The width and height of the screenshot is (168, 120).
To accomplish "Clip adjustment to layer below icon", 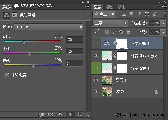I will (41, 115).
